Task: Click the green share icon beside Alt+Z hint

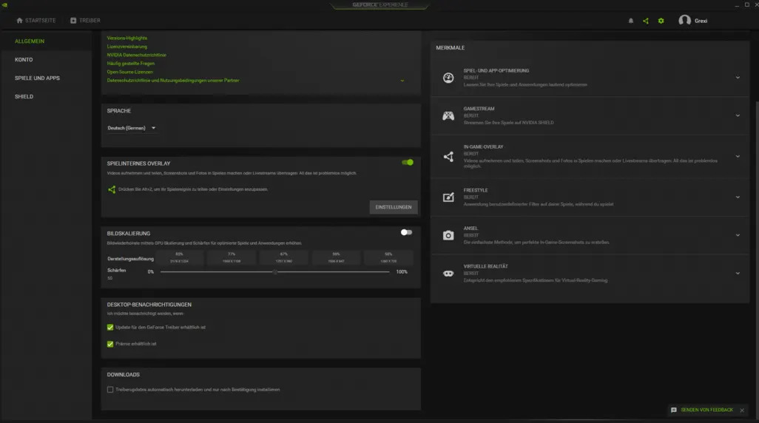Action: tap(112, 189)
